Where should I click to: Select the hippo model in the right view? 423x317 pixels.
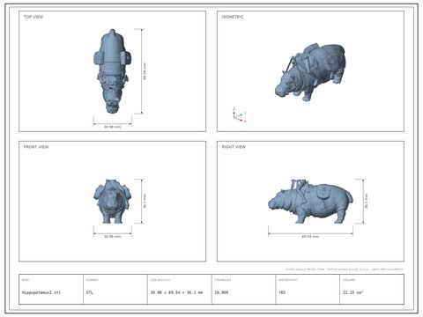click(x=310, y=202)
